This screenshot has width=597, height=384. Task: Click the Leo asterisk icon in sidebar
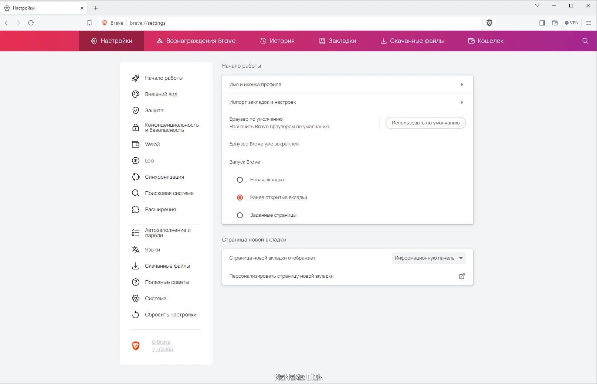pos(136,161)
